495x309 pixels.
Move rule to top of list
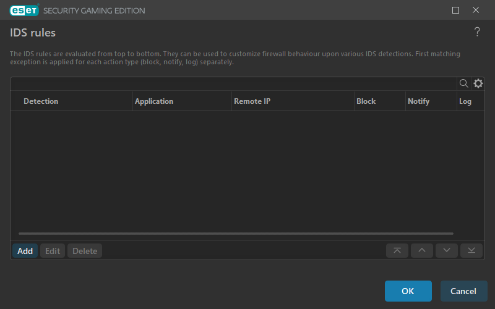point(397,251)
